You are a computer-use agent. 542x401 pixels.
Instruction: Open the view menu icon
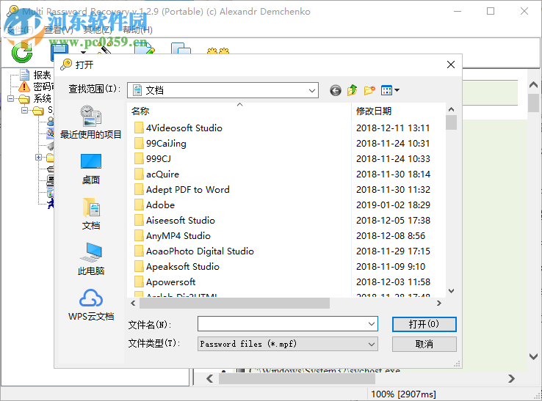390,90
